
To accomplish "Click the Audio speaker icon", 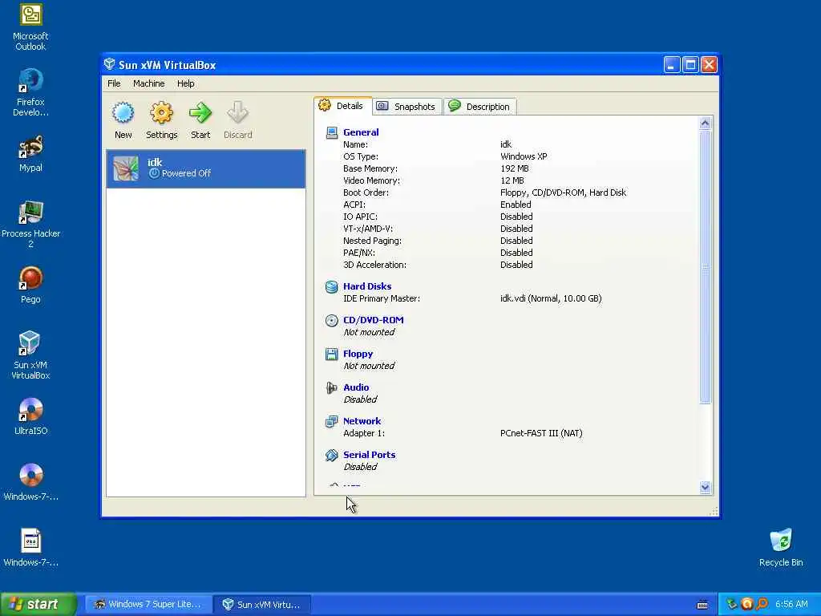I will (331, 387).
